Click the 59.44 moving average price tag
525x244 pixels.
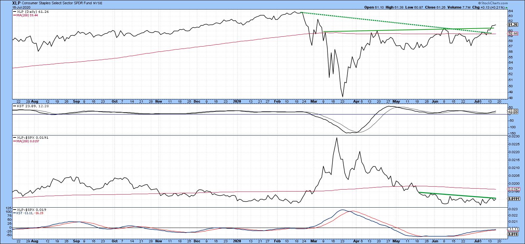[512, 33]
